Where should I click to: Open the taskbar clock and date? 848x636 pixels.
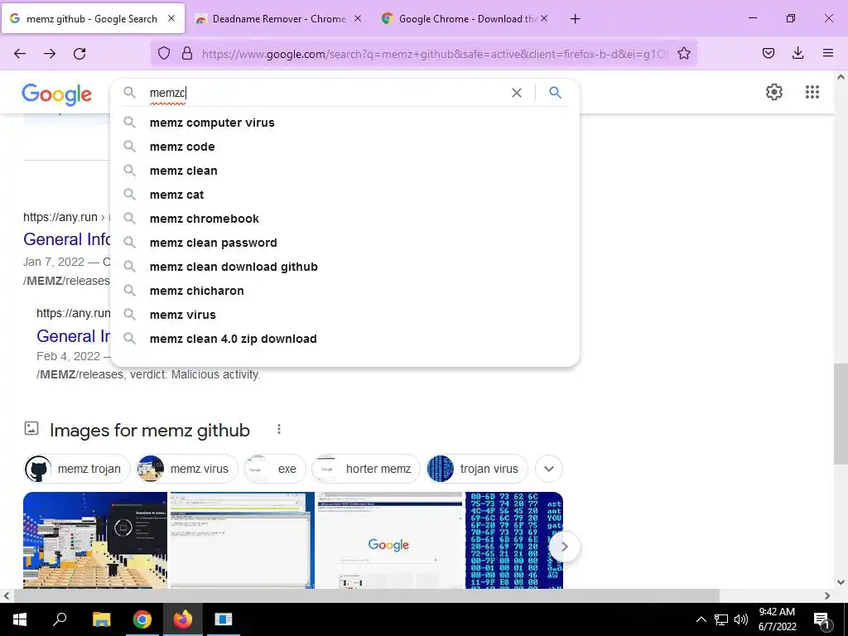pos(777,619)
